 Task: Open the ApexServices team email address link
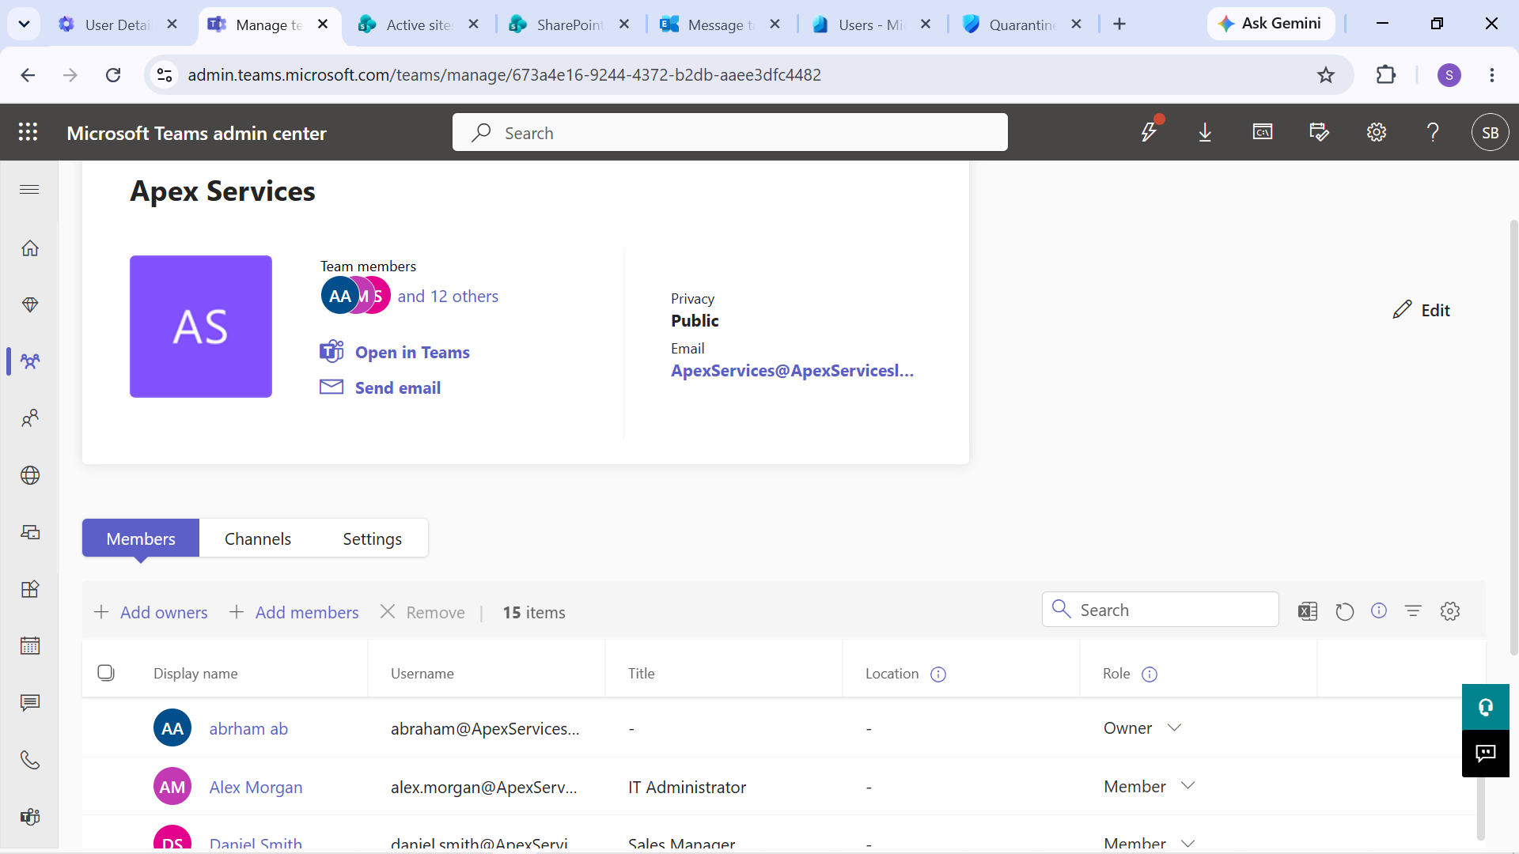point(792,371)
